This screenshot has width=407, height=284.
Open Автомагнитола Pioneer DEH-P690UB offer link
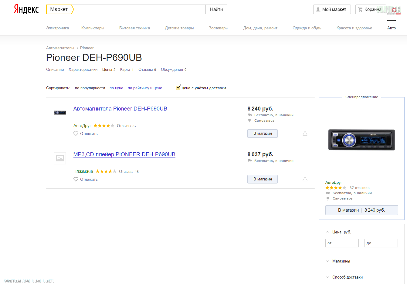pos(120,109)
